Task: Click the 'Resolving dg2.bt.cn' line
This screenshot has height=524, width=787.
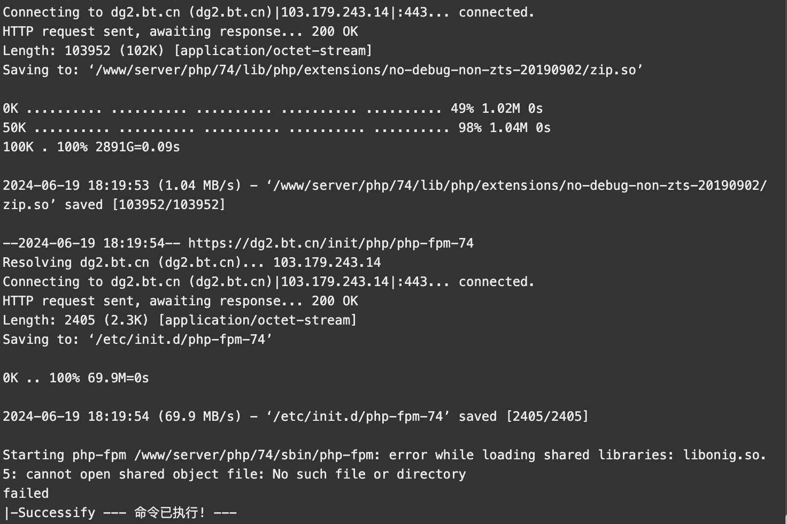Action: click(192, 263)
